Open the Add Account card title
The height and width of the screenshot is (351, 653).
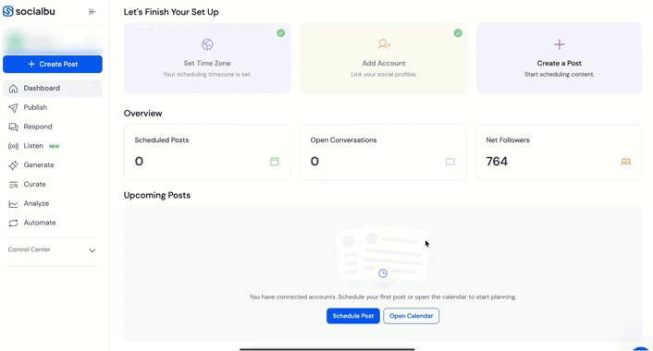(x=384, y=63)
